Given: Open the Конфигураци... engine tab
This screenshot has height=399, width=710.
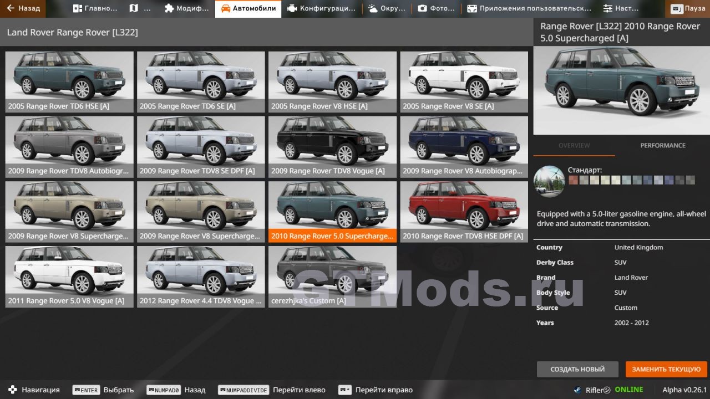Looking at the screenshot, I should coord(322,8).
